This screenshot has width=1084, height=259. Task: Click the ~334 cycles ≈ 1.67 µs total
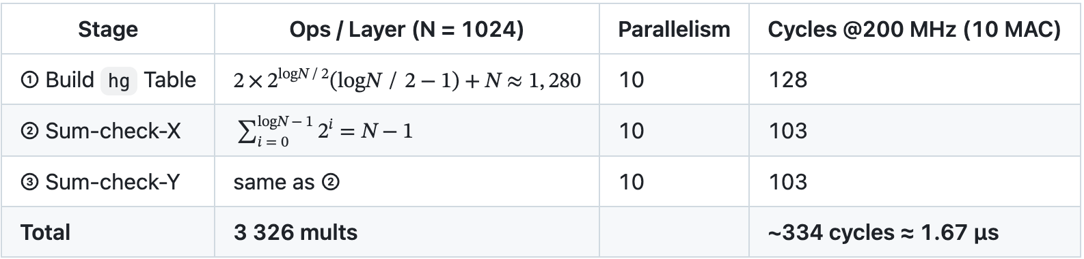pyautogui.click(x=884, y=233)
